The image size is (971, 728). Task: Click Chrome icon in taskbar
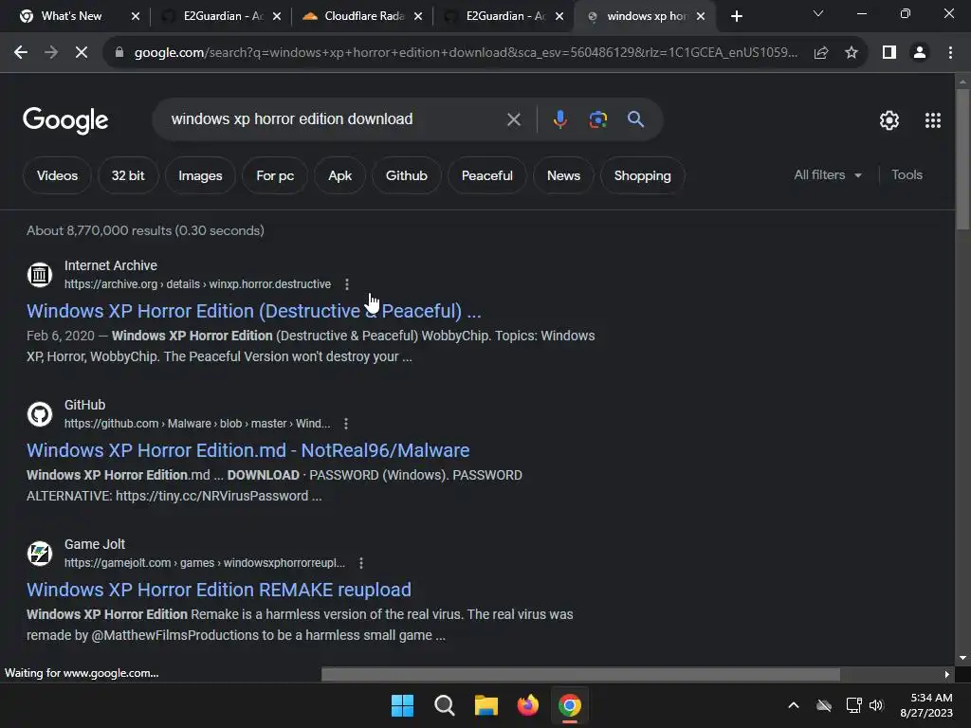click(x=570, y=705)
